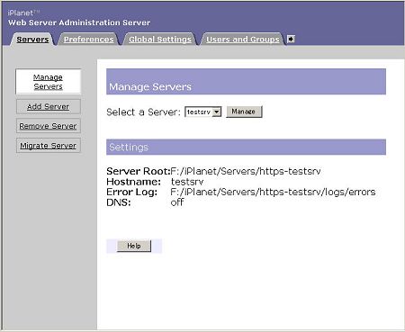The height and width of the screenshot is (332, 405).
Task: Click the Migrate Server link
Action: click(x=48, y=146)
